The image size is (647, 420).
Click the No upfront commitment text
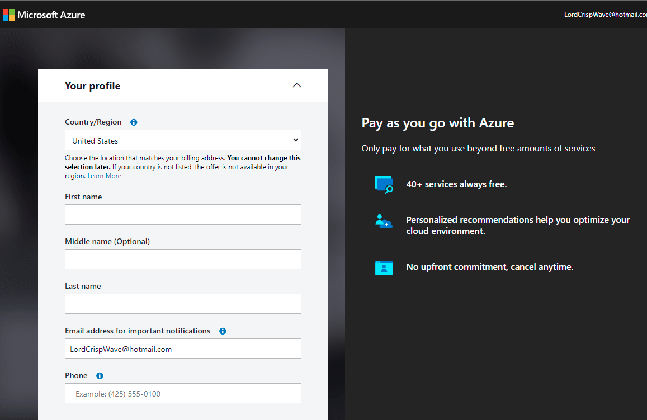[490, 266]
